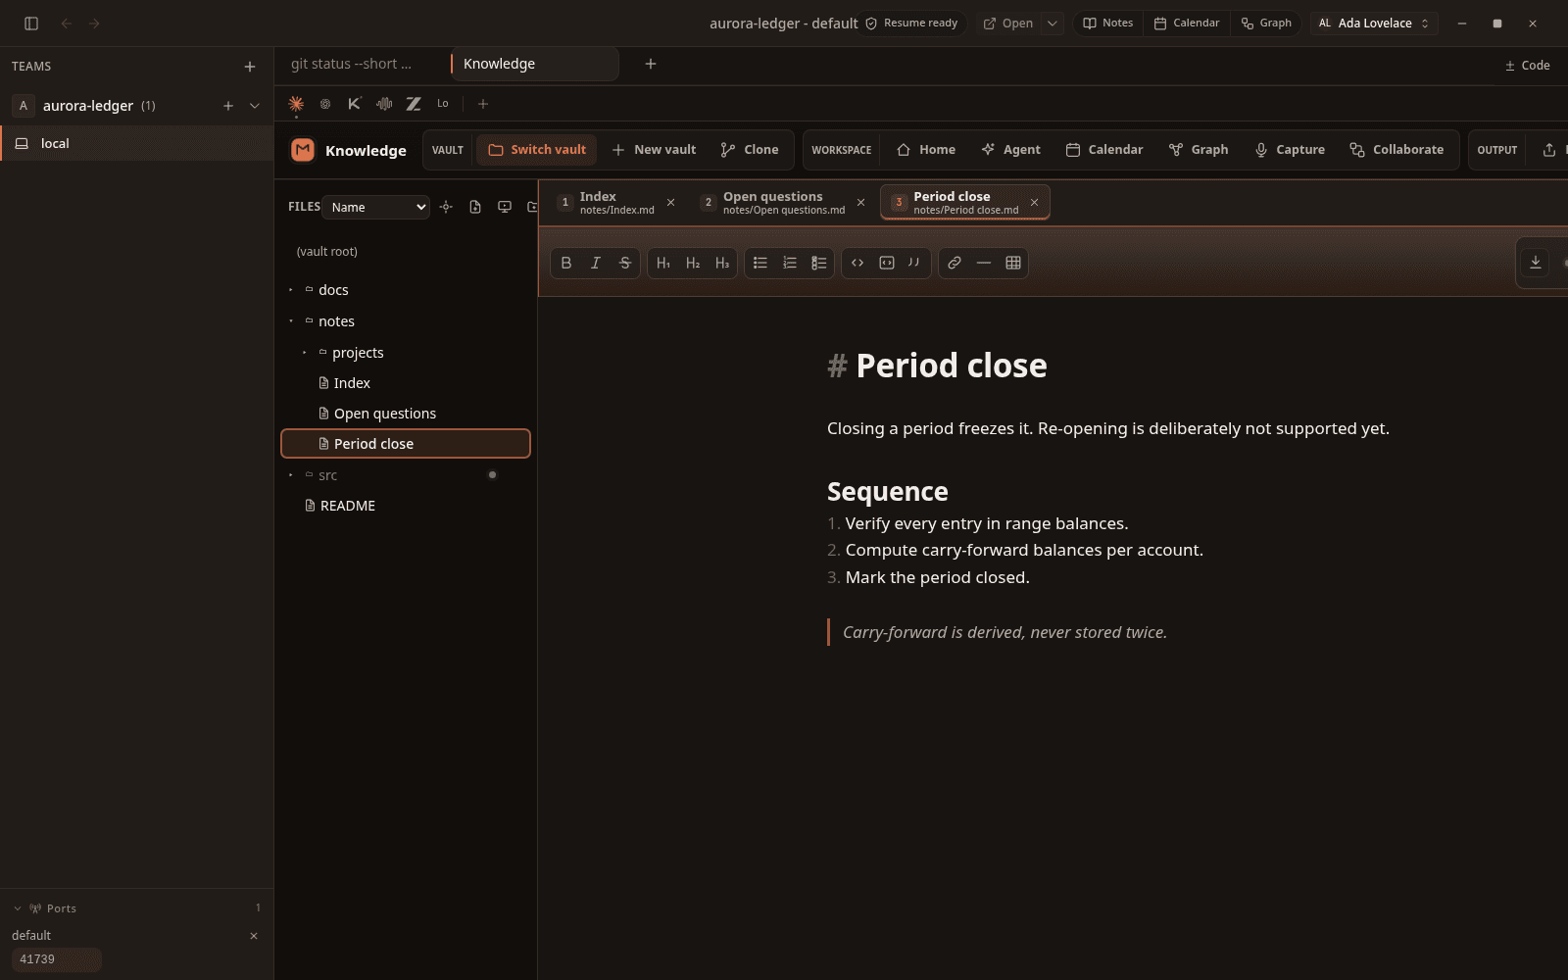Insert a task checklist

point(818,263)
